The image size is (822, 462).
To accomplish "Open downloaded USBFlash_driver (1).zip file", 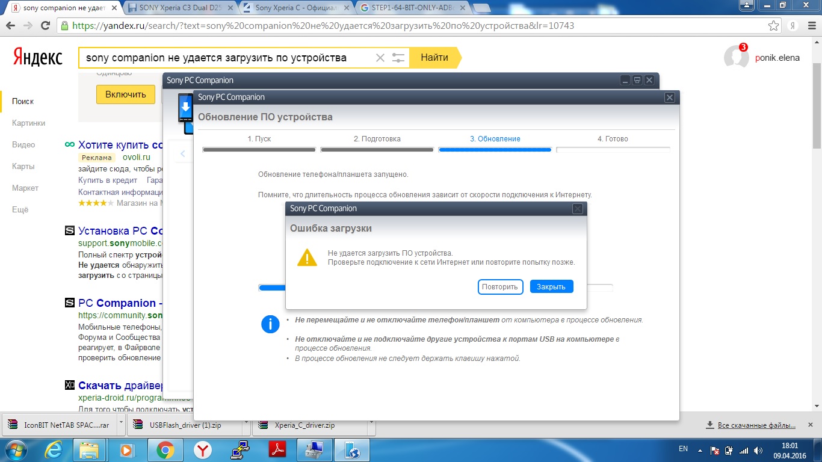I will pos(185,425).
